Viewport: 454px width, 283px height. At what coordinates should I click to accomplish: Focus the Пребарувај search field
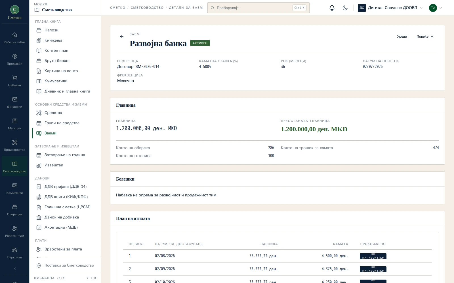point(258,8)
